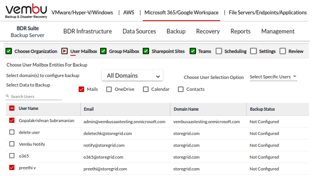Select Microsoft 365/Google Workspace tab
The image size is (313, 176).
(182, 13)
